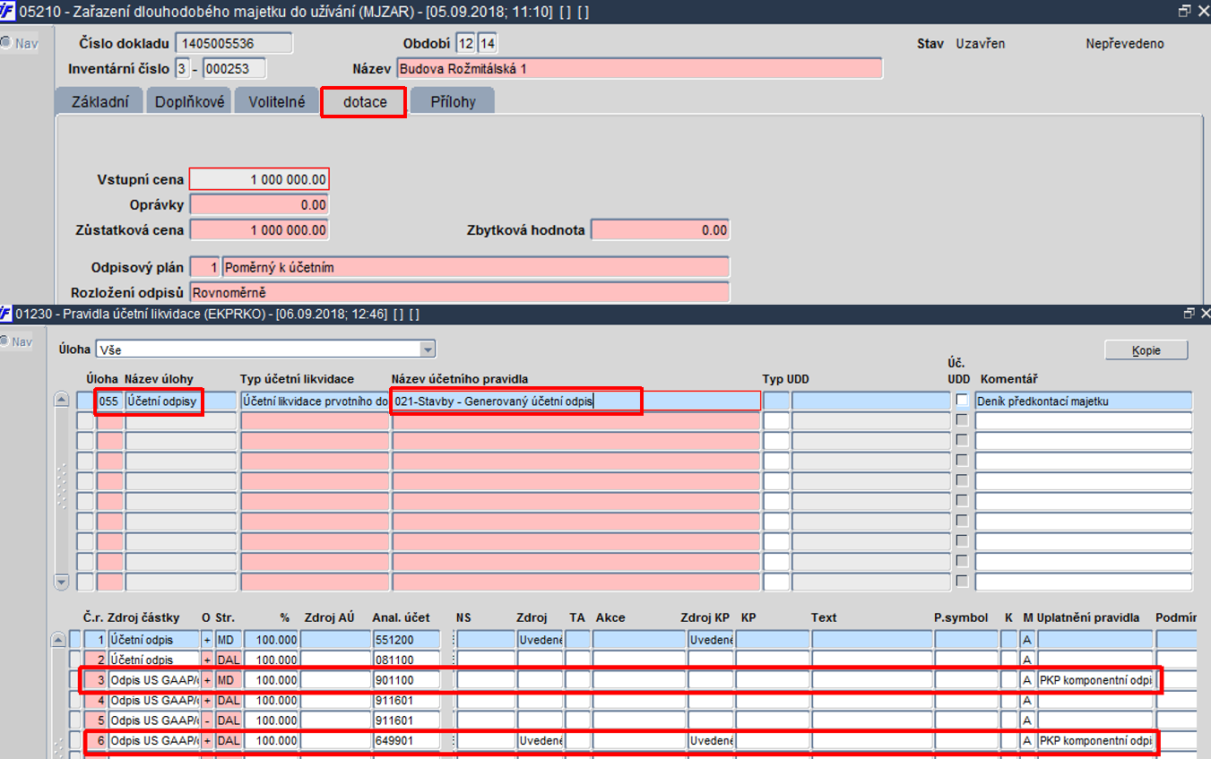
Task: Select the Nav radio in the 05210 window
Action: (6, 43)
